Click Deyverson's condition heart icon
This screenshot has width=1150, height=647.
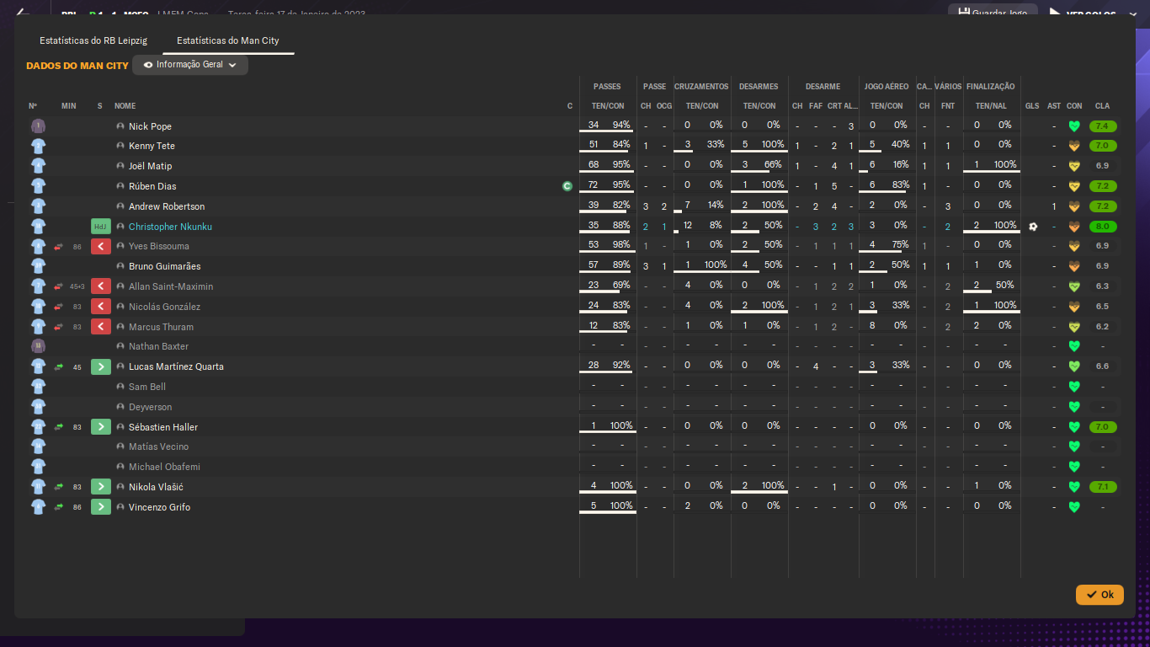[1074, 407]
